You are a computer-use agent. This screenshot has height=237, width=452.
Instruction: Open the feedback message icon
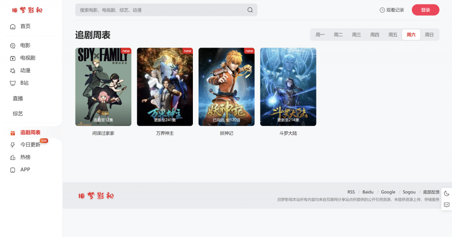[x=447, y=205]
